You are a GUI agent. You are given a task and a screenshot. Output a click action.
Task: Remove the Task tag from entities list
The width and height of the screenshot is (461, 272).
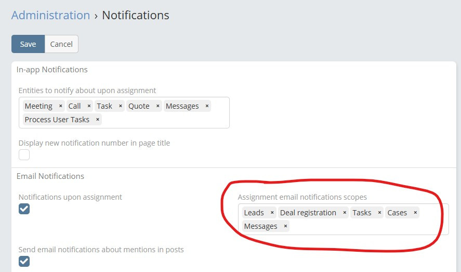click(120, 106)
